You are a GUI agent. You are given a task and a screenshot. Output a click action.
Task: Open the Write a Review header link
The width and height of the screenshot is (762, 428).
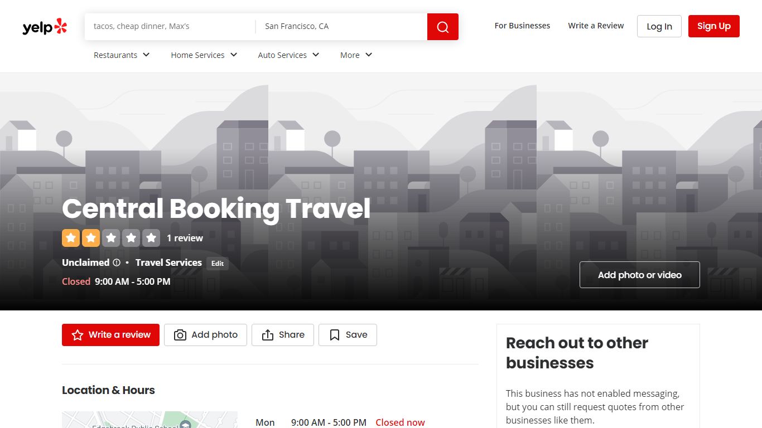pos(596,26)
